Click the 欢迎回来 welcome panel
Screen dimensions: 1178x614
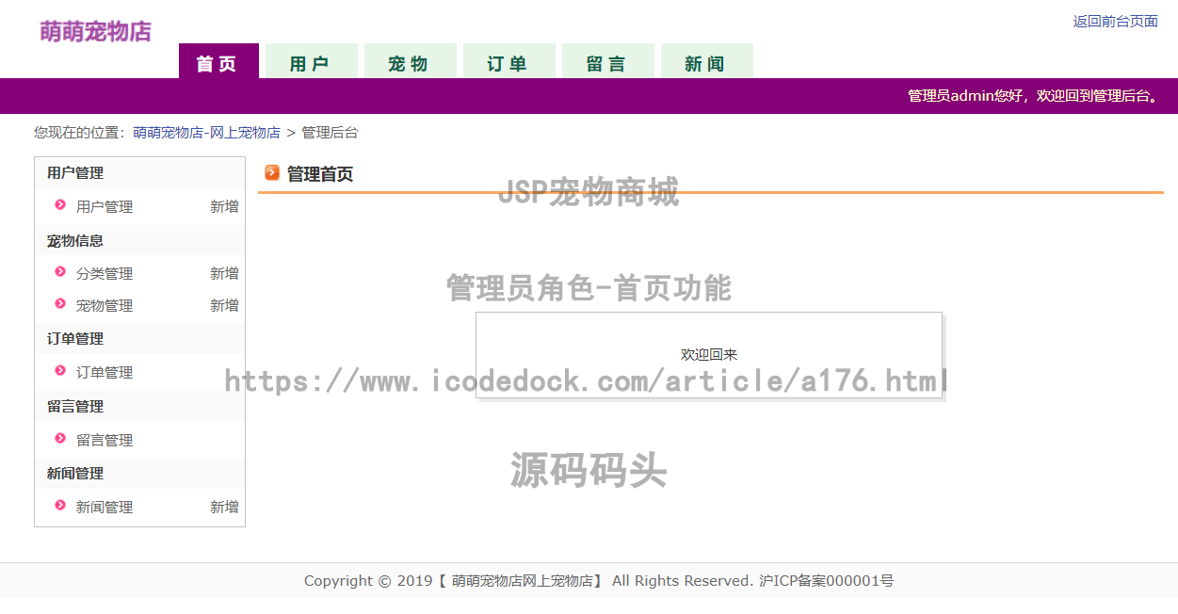pos(708,355)
